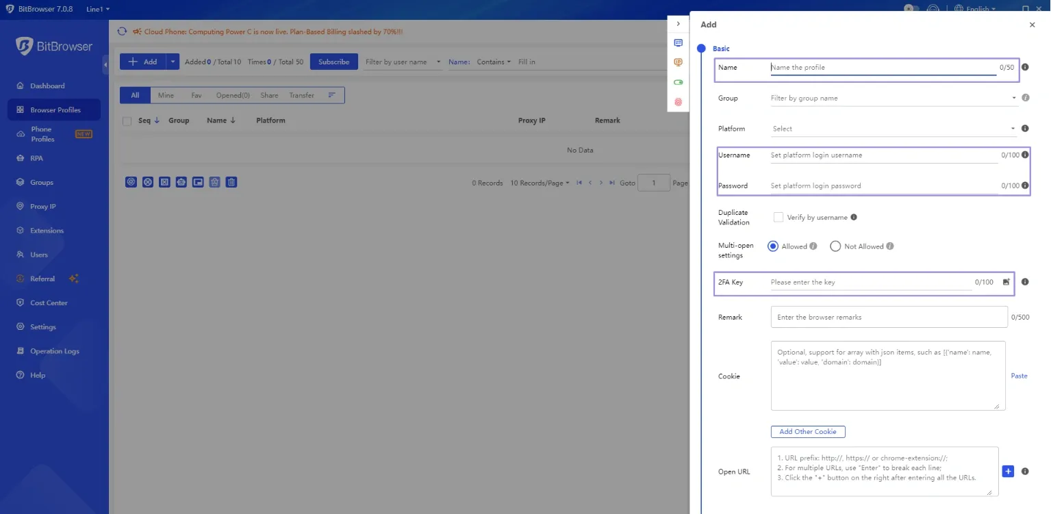Screen dimensions: 1051x514
Task: Click the blue monitor icon in side strip
Action: (679, 42)
